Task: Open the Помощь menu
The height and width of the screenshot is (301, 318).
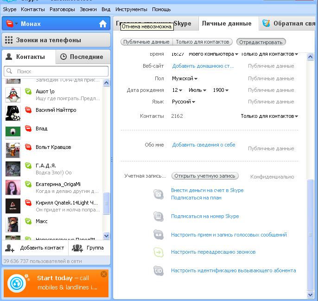Action: click(161, 9)
